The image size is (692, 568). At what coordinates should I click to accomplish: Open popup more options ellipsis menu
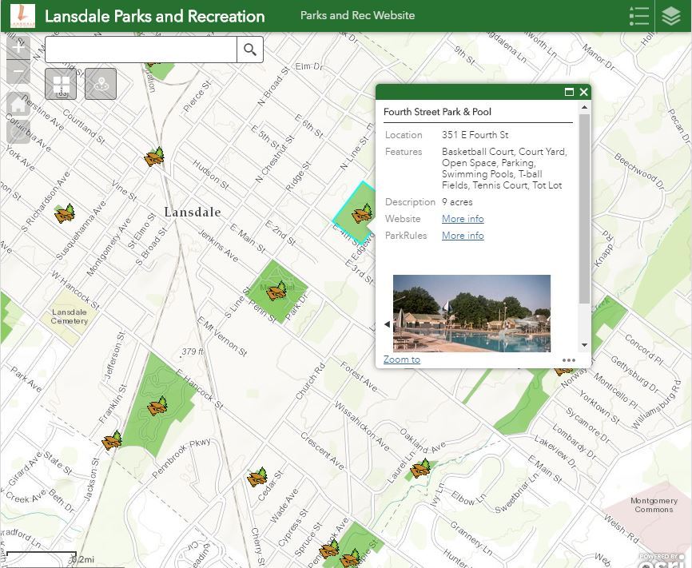tap(569, 360)
